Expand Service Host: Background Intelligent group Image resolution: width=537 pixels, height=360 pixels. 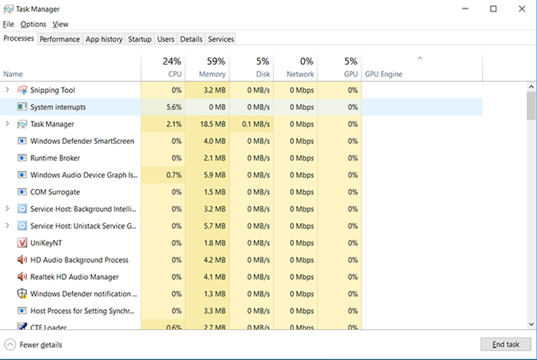click(7, 208)
